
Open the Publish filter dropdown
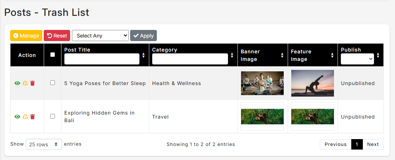pyautogui.click(x=357, y=59)
